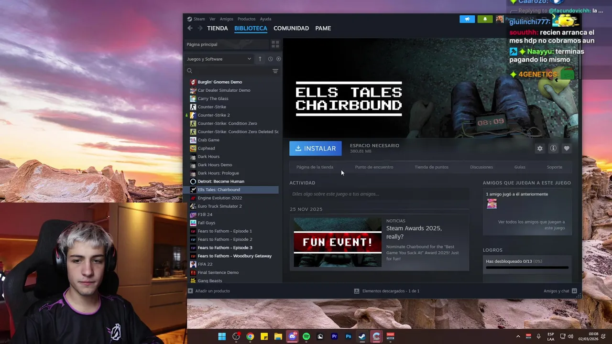612x344 pixels.
Task: Open 'Steam Awards 2025, really?' news title
Action: tap(414, 232)
